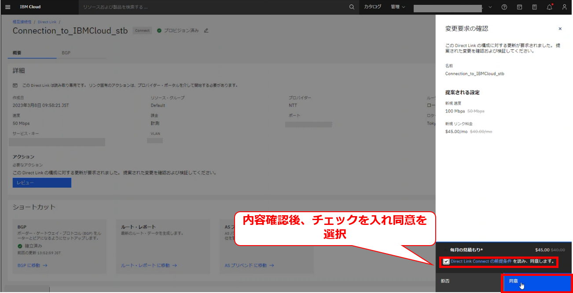The image size is (573, 293).
Task: Click the レビュー button
Action: 42,183
